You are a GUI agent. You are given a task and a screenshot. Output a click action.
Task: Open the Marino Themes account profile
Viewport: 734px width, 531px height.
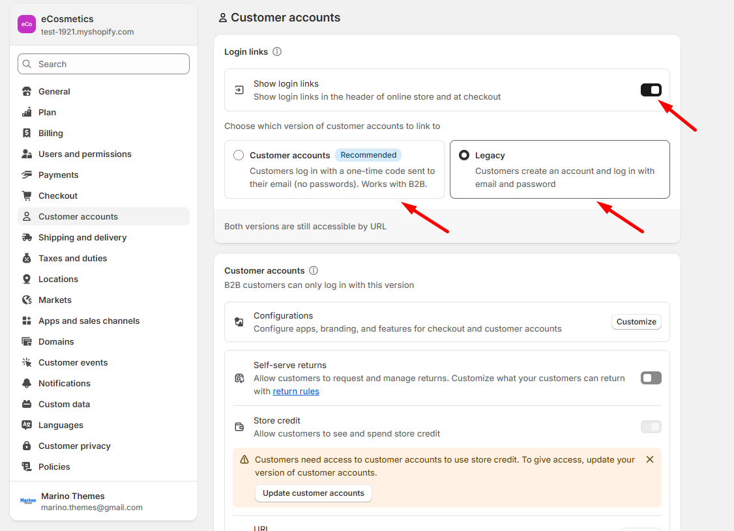[x=104, y=502]
